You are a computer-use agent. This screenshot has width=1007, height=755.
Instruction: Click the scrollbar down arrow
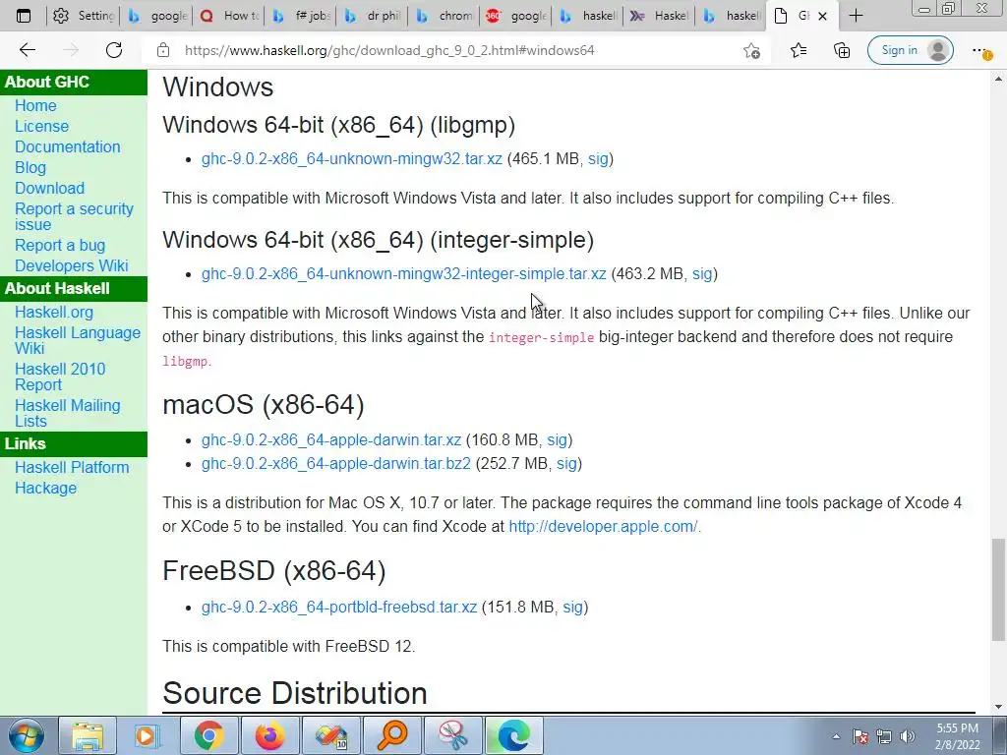click(x=998, y=707)
